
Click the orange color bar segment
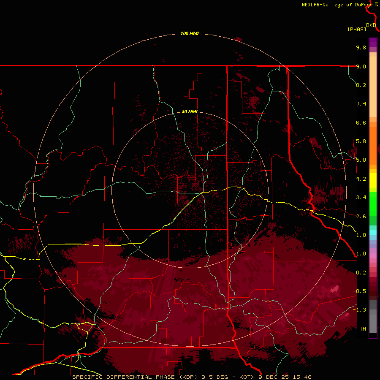373,146
